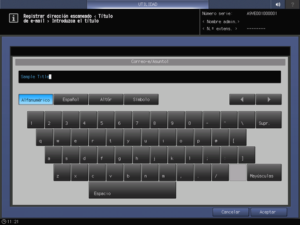This screenshot has width=300, height=225.
Task: Click the speaker volume icon
Action: (x=278, y=4)
